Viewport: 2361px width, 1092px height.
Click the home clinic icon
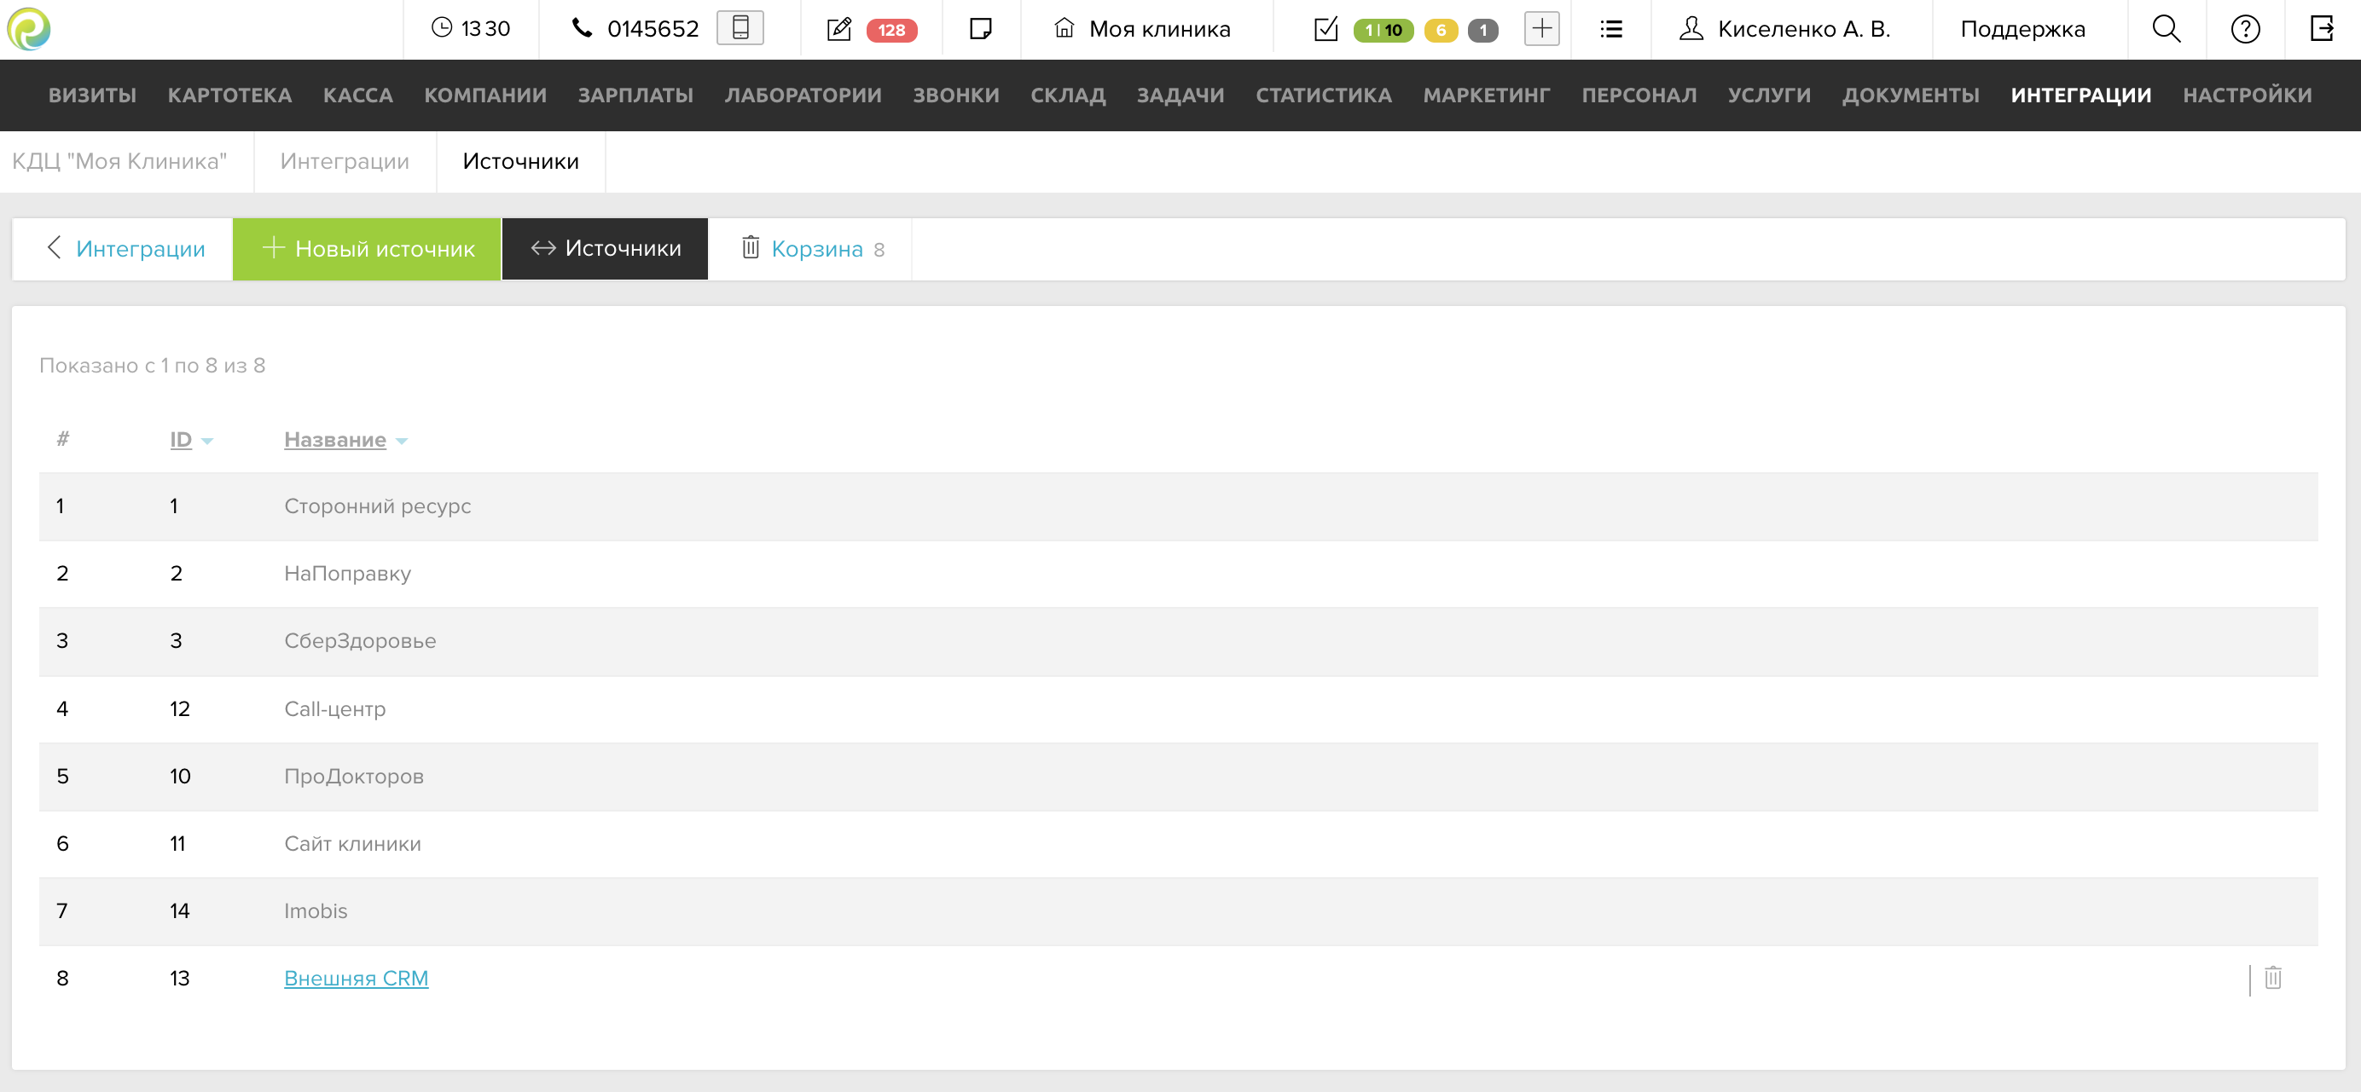click(x=1063, y=28)
